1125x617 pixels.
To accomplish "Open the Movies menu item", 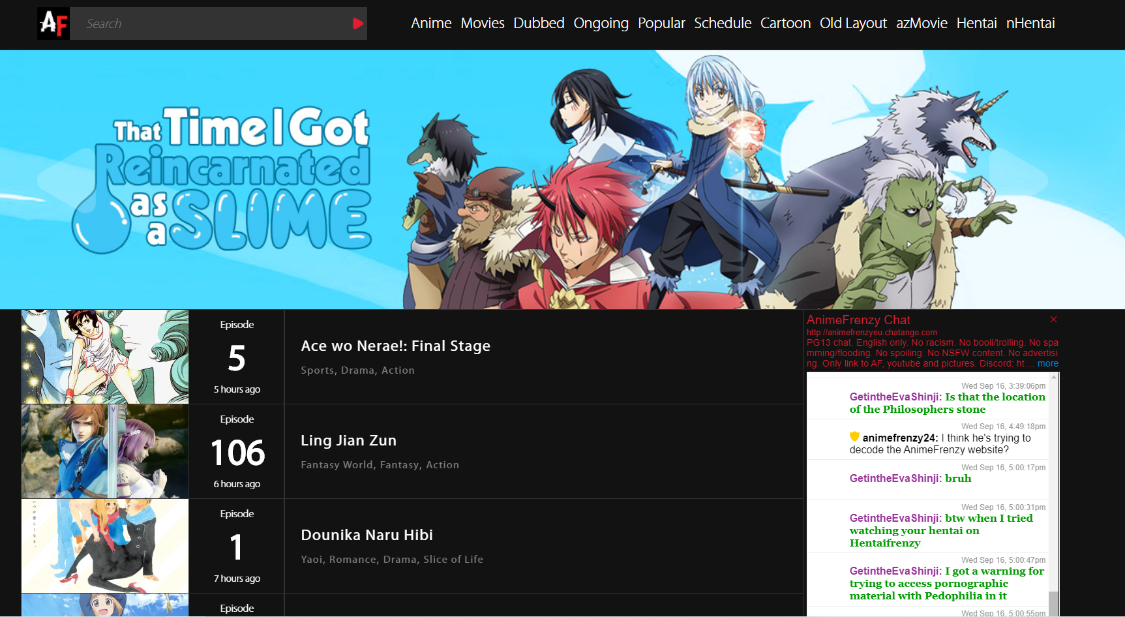I will 483,23.
